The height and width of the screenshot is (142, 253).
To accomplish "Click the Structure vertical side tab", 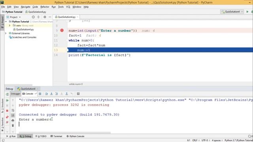I will (2, 105).
